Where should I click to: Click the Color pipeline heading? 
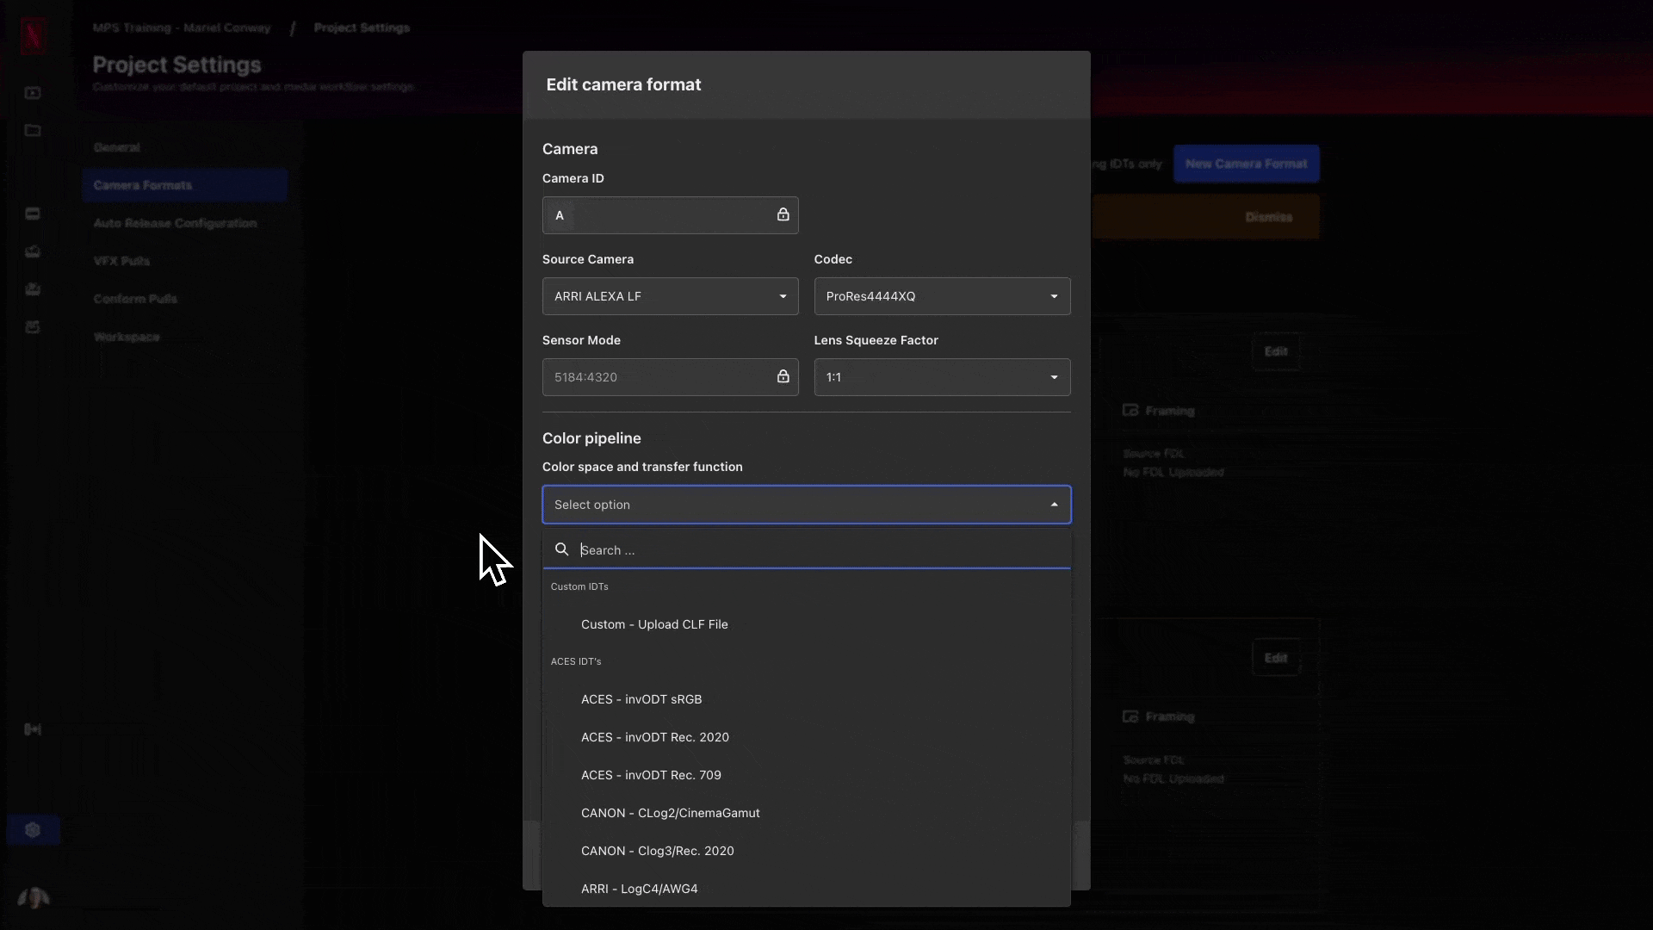click(x=591, y=438)
